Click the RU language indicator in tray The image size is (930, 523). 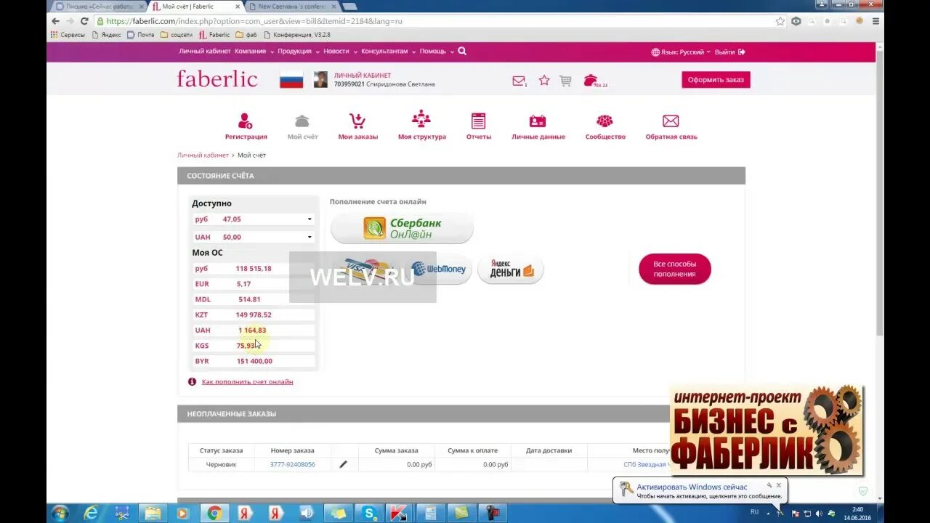coord(754,512)
